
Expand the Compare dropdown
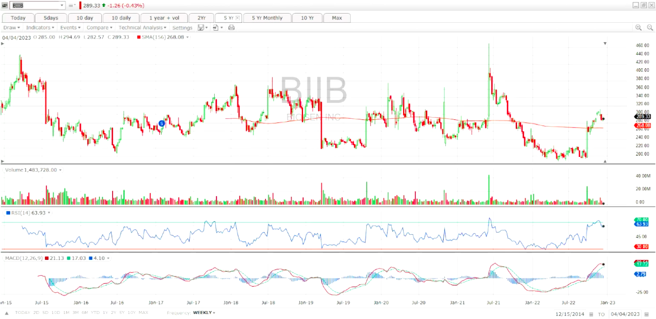point(100,27)
